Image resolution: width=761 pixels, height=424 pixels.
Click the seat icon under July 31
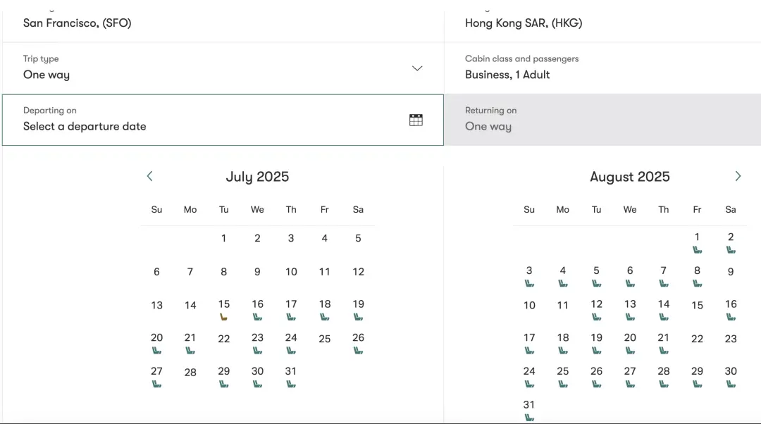[291, 384]
